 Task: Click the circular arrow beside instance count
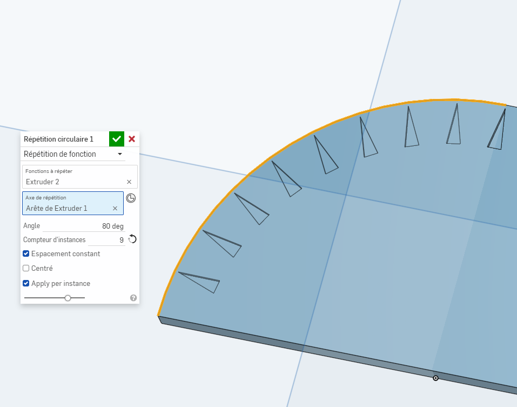[x=132, y=239]
